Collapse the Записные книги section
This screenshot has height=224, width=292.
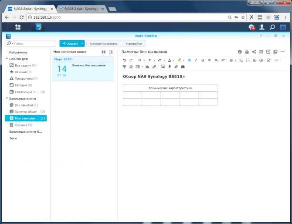[x=7, y=98]
